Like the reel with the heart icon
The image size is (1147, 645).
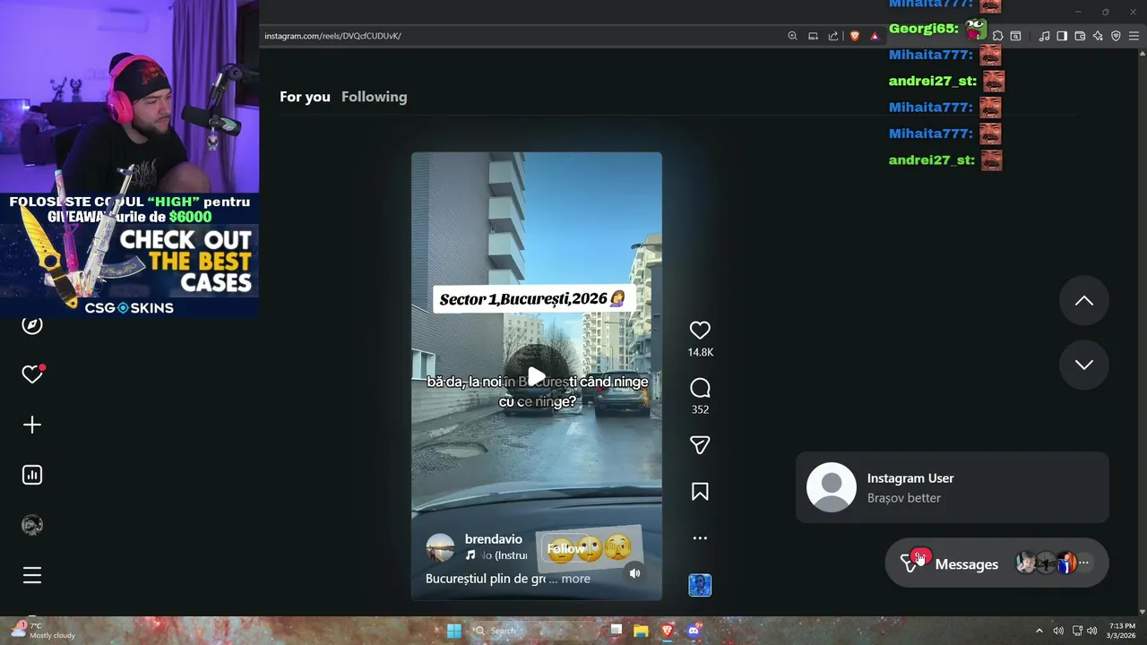[x=700, y=331]
